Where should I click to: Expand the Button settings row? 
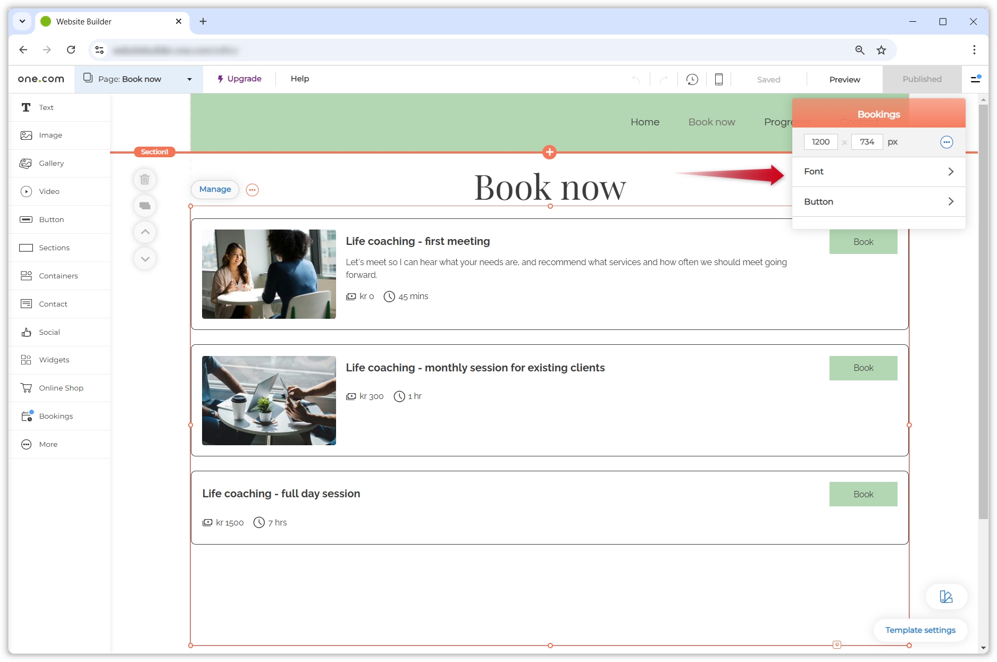coord(878,201)
